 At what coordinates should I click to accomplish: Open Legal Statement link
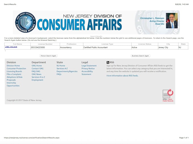tap(89, 66)
